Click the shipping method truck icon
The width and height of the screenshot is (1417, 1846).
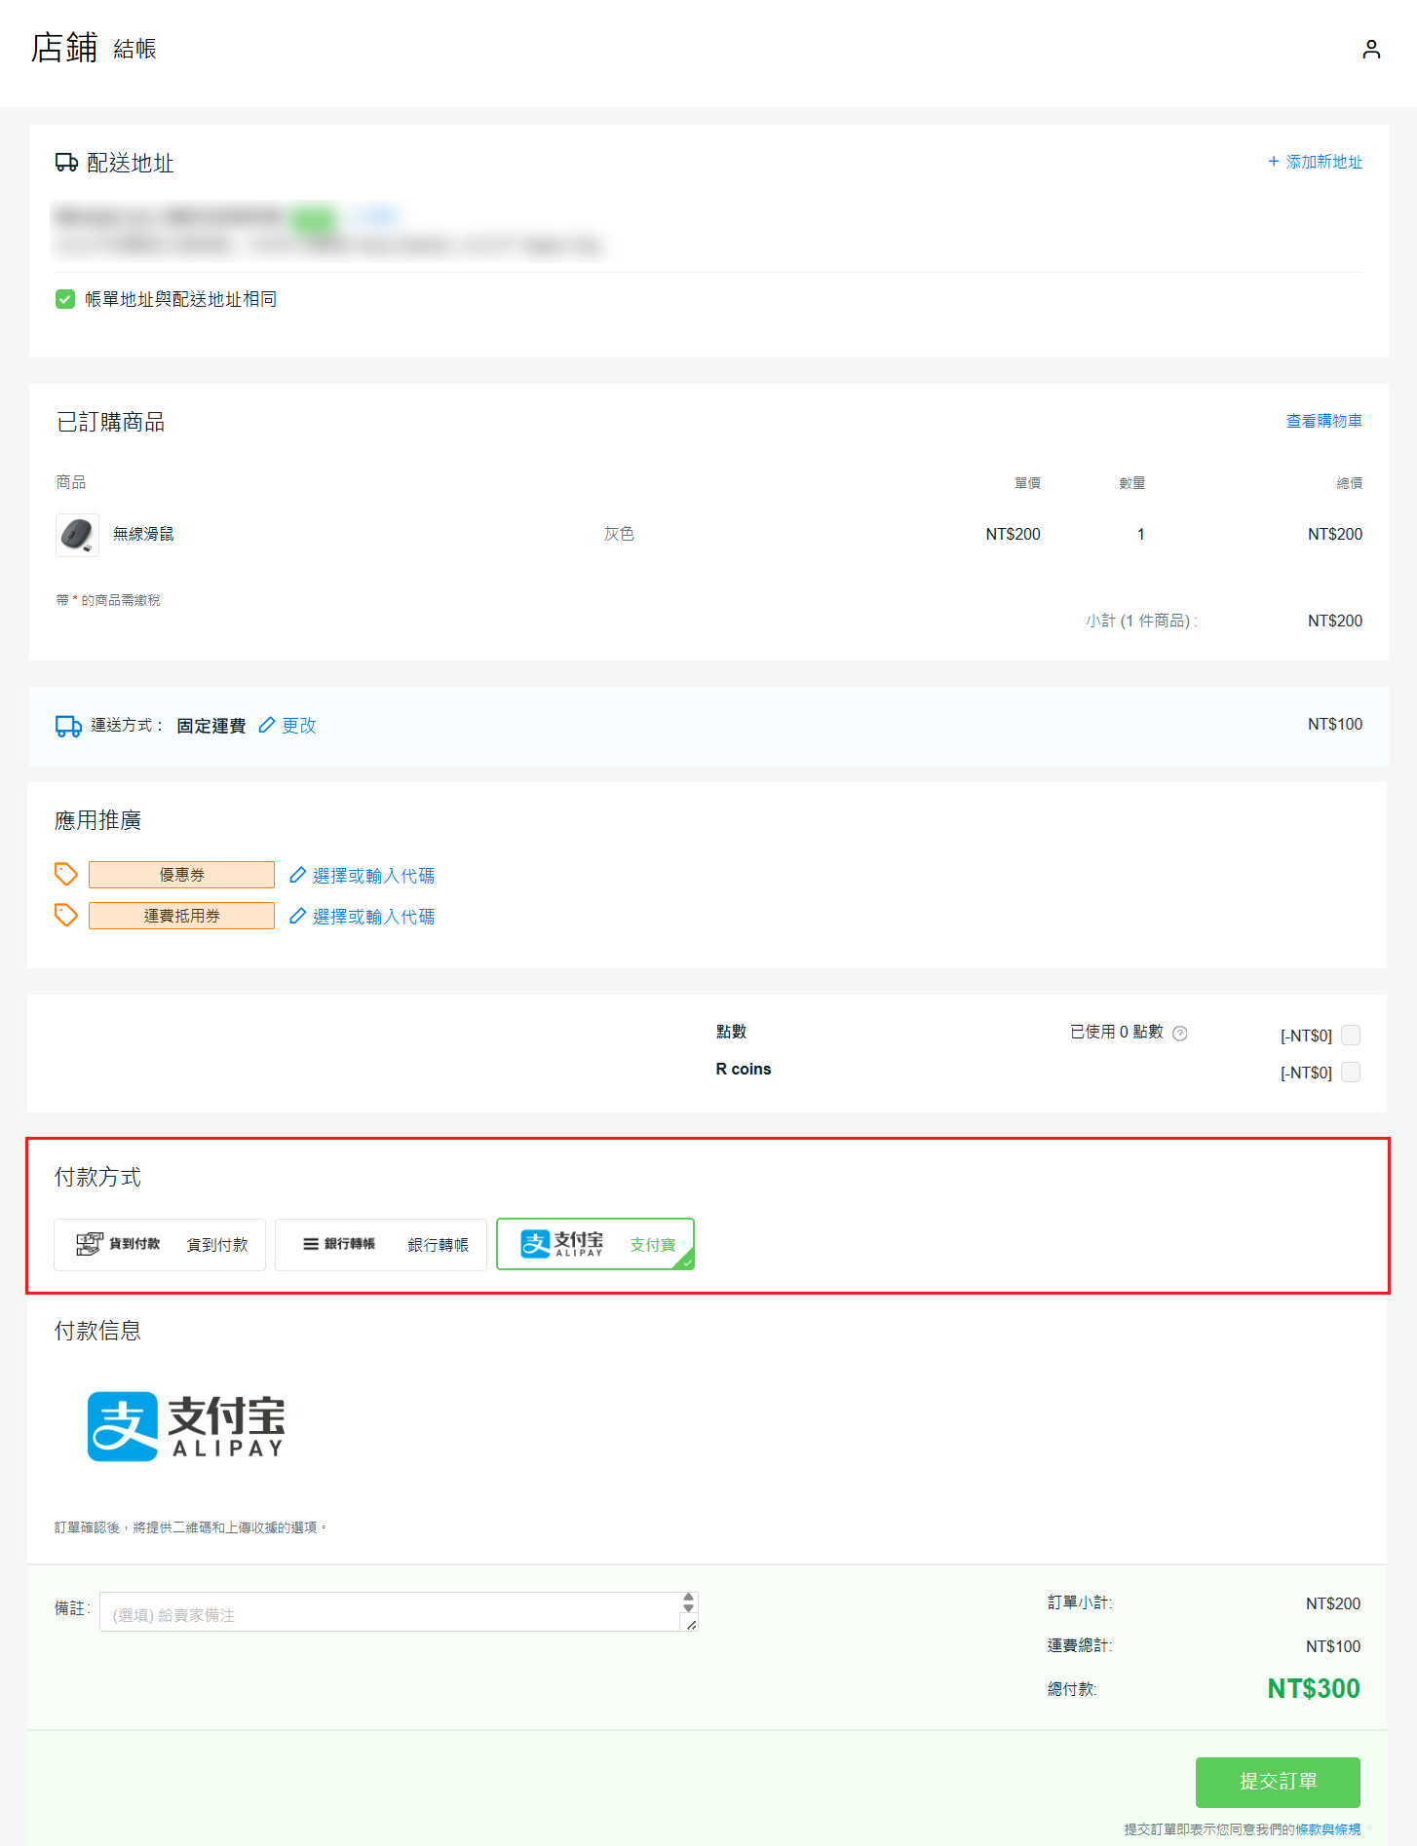click(x=68, y=726)
